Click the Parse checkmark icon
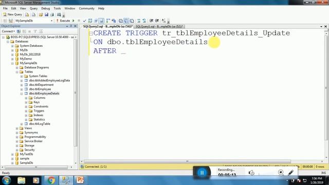 84,21
